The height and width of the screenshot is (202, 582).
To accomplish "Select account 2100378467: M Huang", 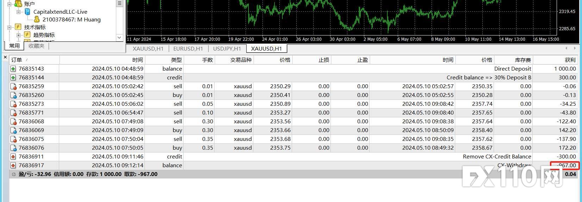I will tap(72, 20).
